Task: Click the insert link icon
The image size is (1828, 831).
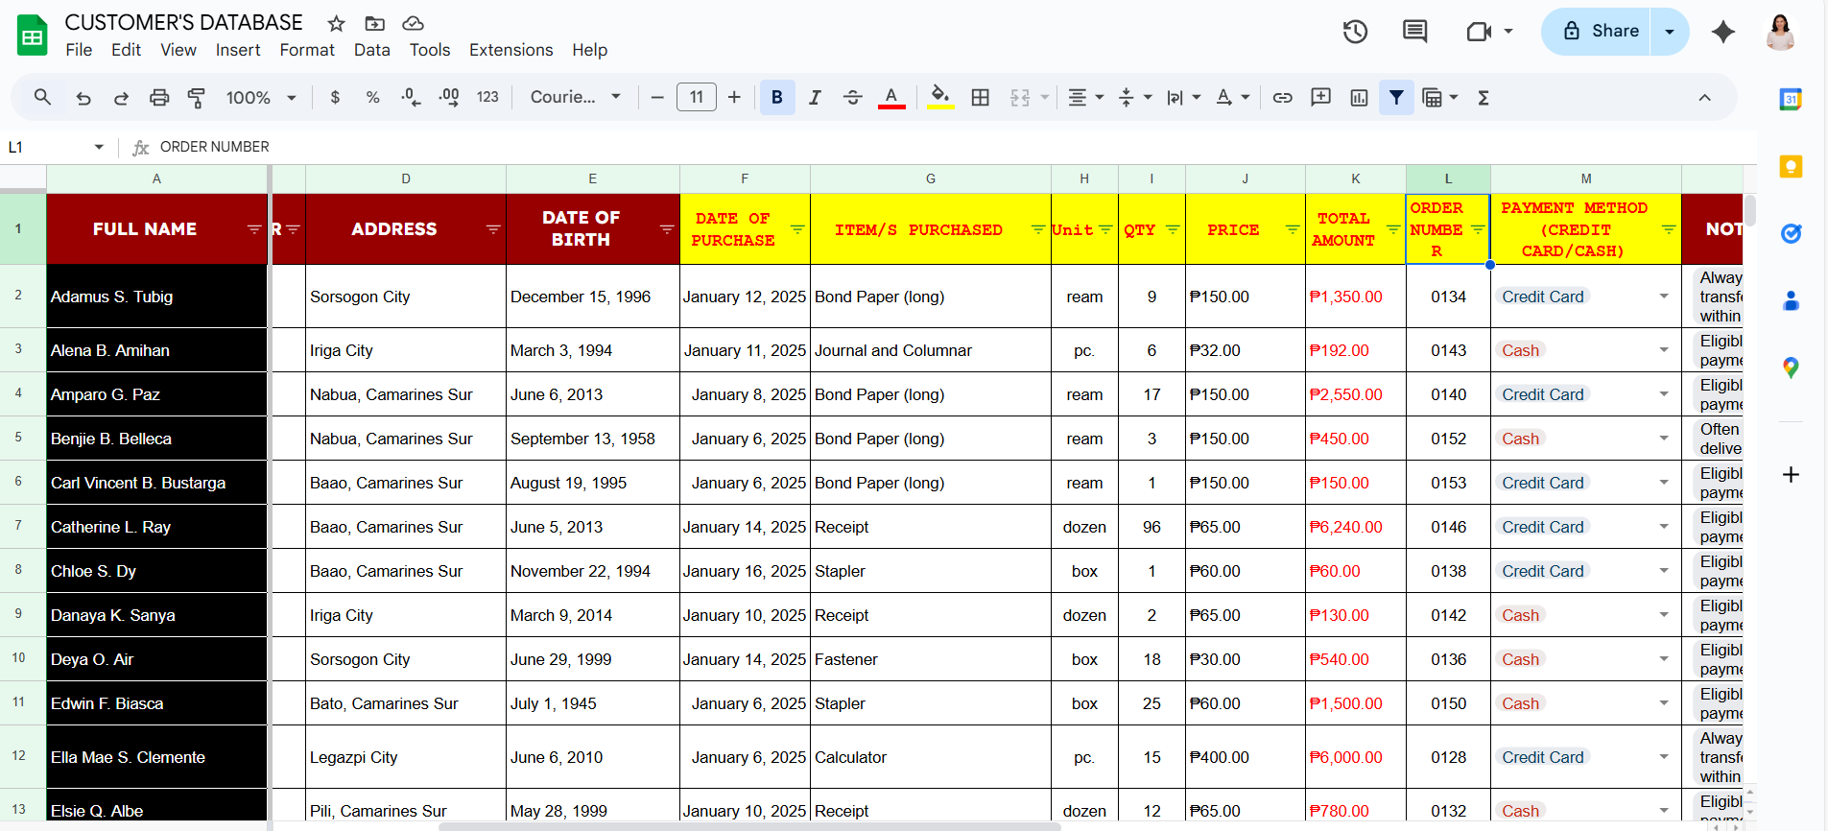Action: pyautogui.click(x=1282, y=97)
